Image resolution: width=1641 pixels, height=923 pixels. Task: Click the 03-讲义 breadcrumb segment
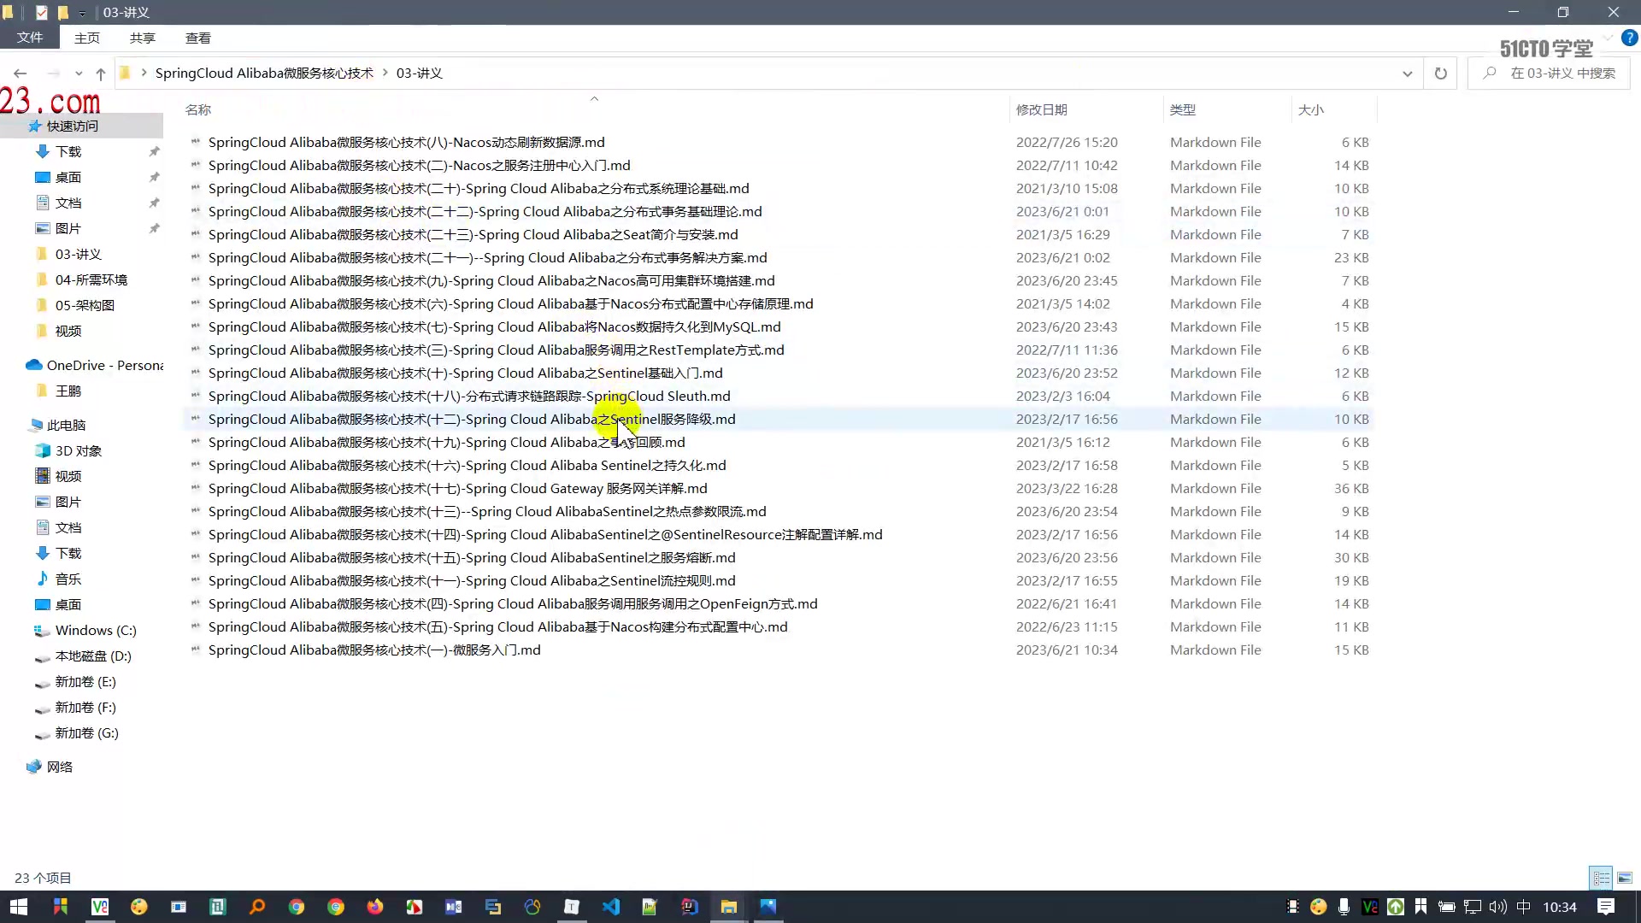419,73
